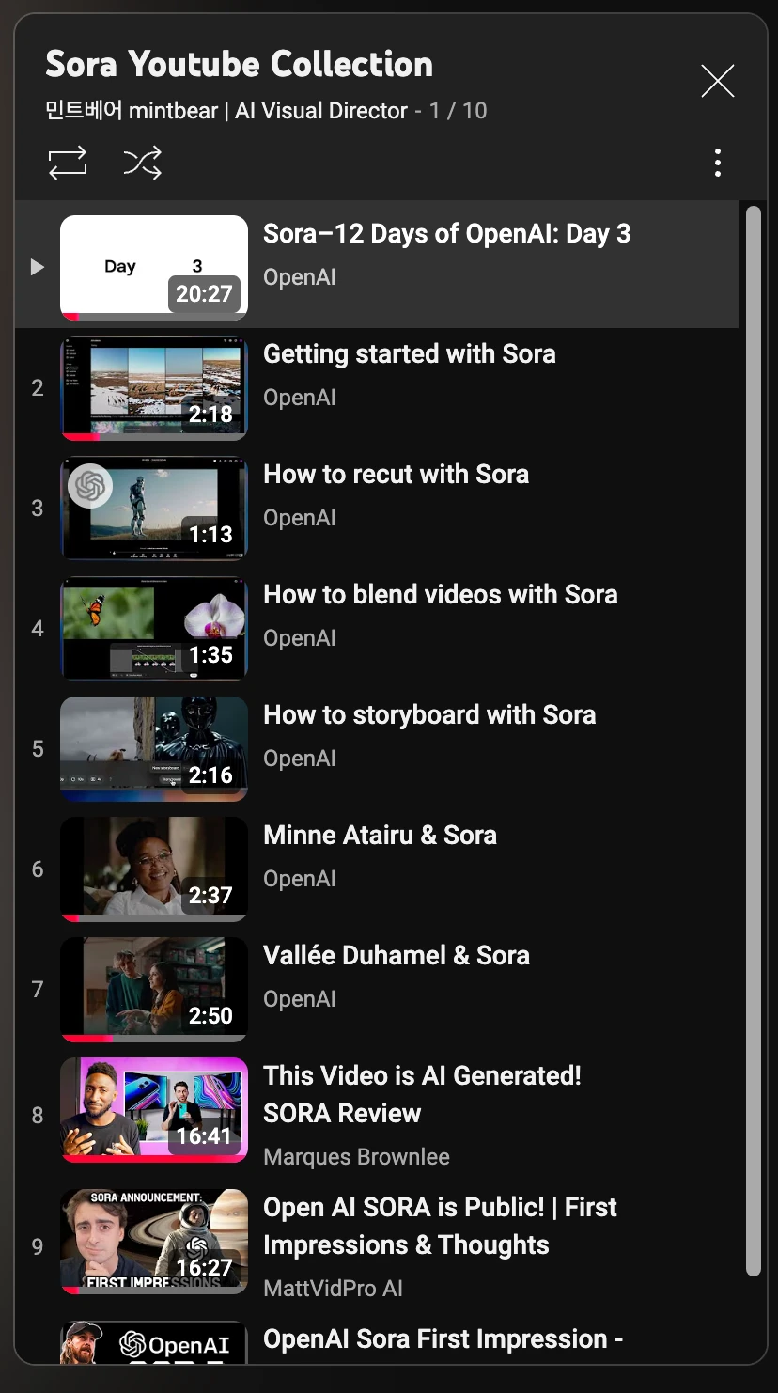Image resolution: width=778 pixels, height=1393 pixels.
Task: Play 'How to storyboard with Sora'
Action: tap(429, 714)
